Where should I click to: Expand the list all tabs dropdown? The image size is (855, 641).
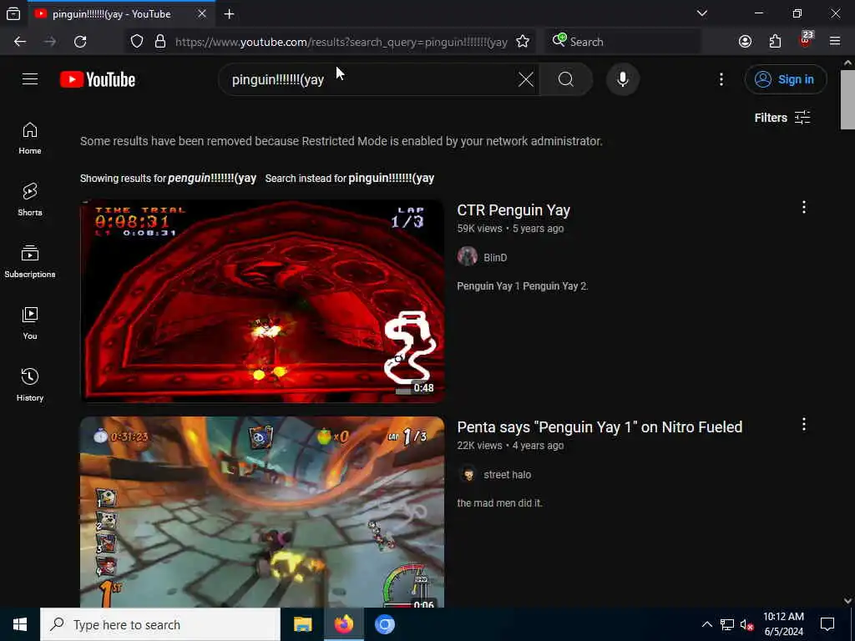point(702,13)
